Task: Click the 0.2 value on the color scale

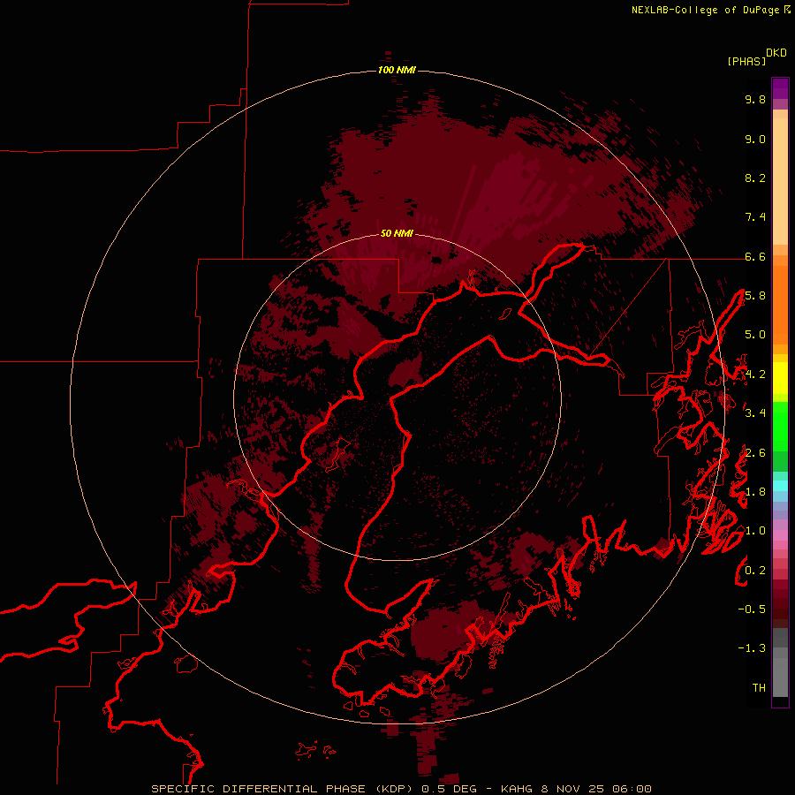Action: 755,571
